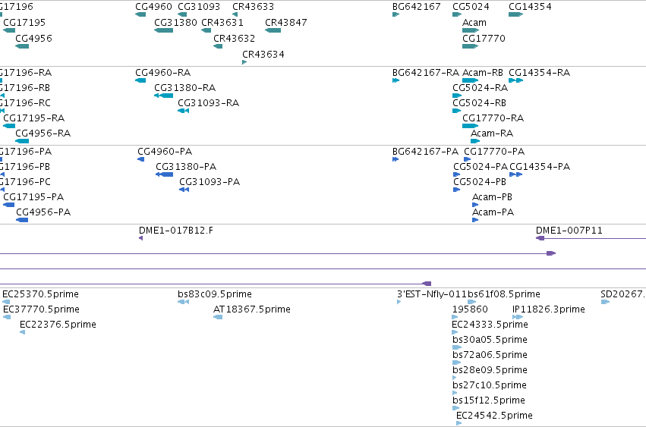This screenshot has width=646, height=427.
Task: Open the CG14354 gene label
Action: (530, 7)
